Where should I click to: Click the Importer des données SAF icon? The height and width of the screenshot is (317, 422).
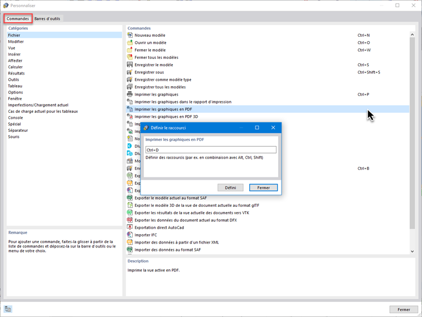click(130, 250)
